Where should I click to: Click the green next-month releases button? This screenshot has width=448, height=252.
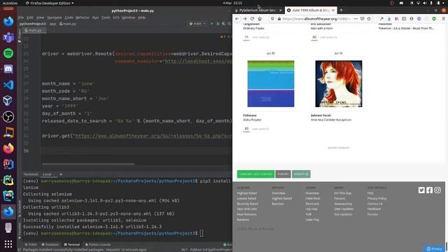pyautogui.click(x=255, y=174)
